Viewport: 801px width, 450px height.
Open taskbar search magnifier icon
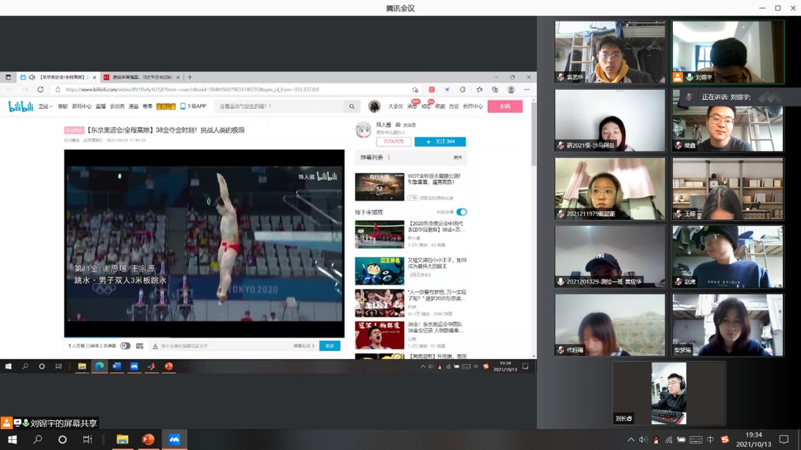click(37, 439)
